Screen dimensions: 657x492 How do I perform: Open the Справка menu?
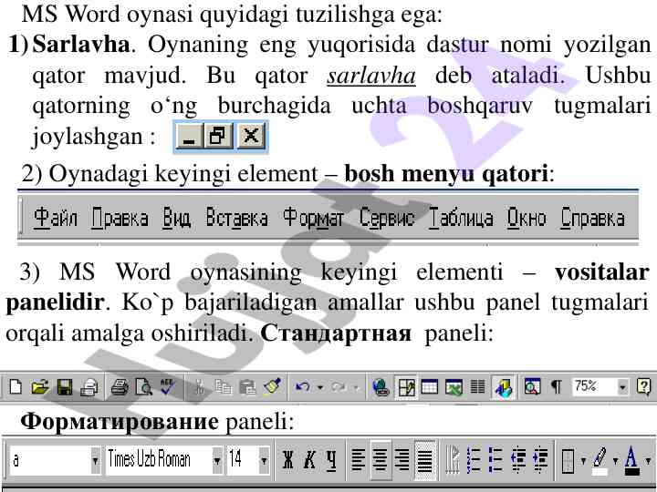coord(592,218)
